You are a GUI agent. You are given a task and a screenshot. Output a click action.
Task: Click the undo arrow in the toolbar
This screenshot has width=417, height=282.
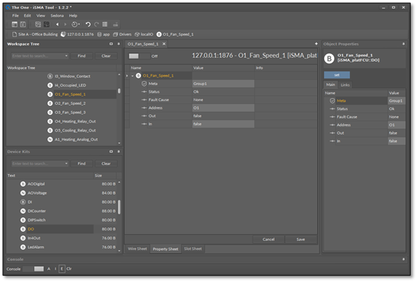coord(88,24)
